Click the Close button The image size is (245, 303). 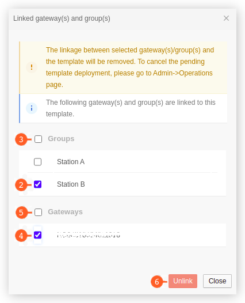[217, 281]
